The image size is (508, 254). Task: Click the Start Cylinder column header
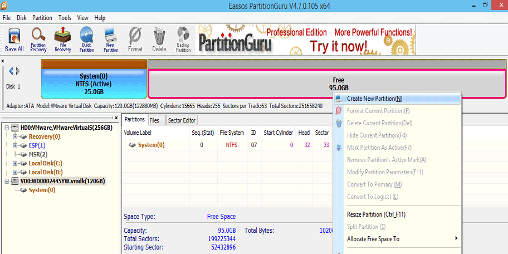279,133
